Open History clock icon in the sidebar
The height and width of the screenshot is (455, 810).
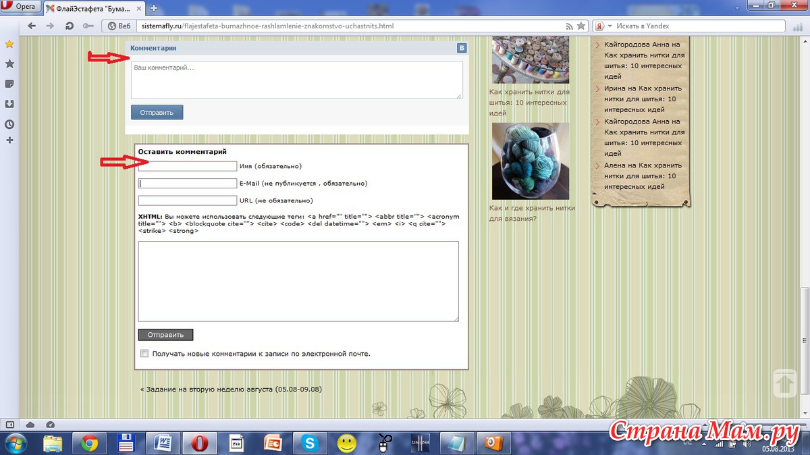(x=9, y=124)
